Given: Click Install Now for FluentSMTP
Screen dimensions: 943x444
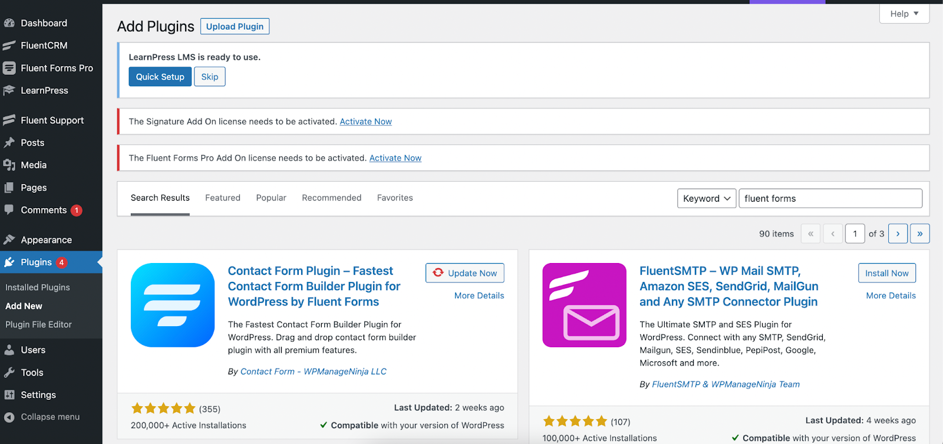Looking at the screenshot, I should click(887, 273).
